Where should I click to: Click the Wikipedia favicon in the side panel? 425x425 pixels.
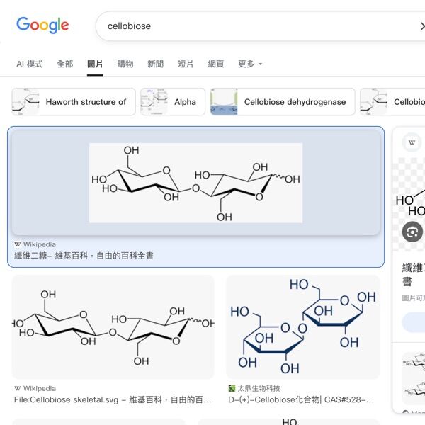click(x=412, y=142)
